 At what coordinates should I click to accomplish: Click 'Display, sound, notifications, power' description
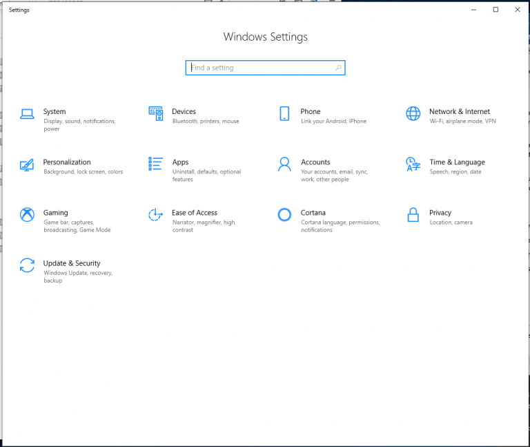tap(80, 125)
